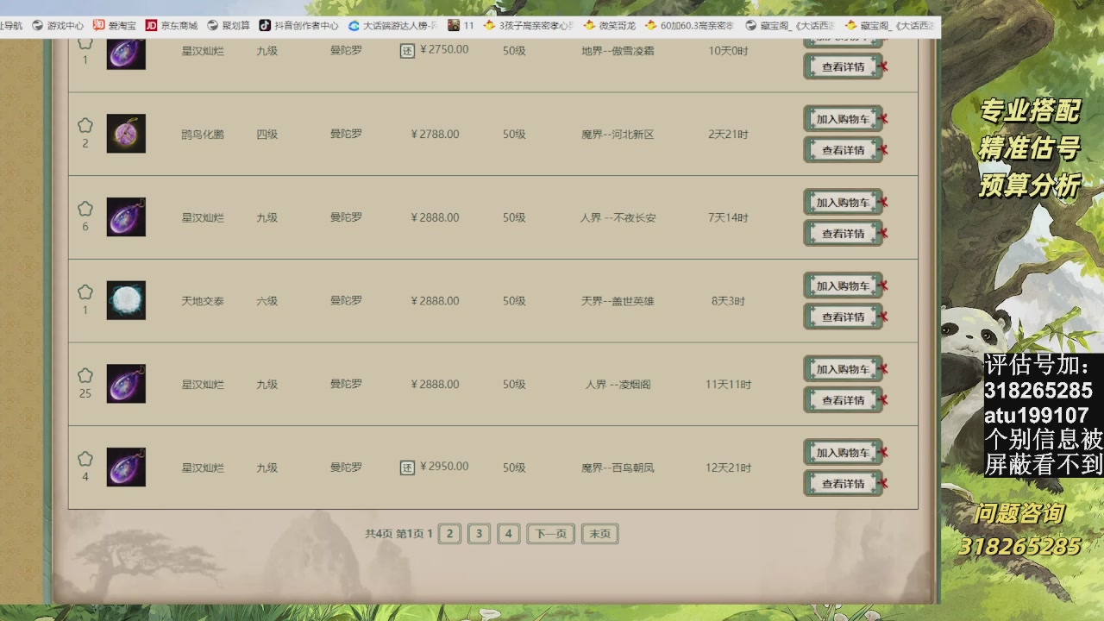Open the bookmark labeled 11

tap(461, 26)
